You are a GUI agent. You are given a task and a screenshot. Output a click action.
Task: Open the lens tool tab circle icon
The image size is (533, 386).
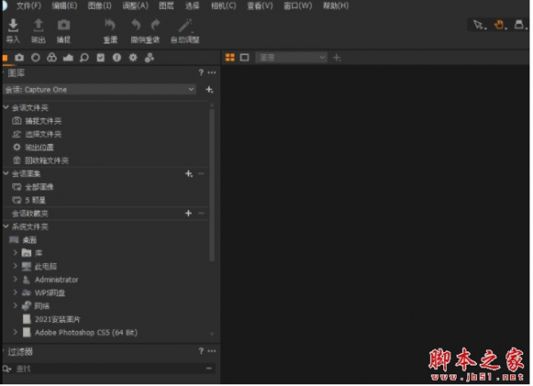click(36, 58)
